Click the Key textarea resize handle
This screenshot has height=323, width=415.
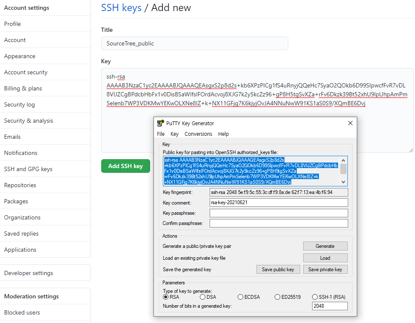point(411,150)
